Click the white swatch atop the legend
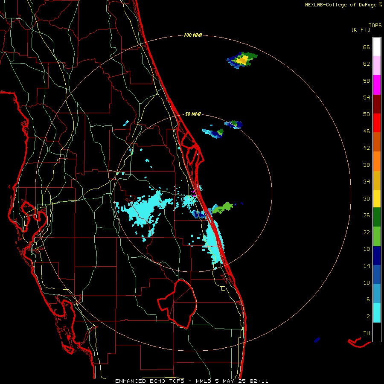The image size is (384, 384). coord(377,47)
